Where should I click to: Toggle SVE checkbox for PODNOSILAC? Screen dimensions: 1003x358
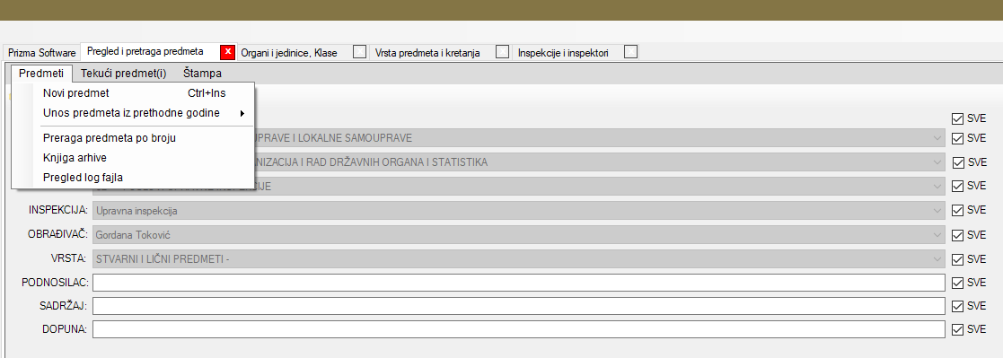coord(957,283)
